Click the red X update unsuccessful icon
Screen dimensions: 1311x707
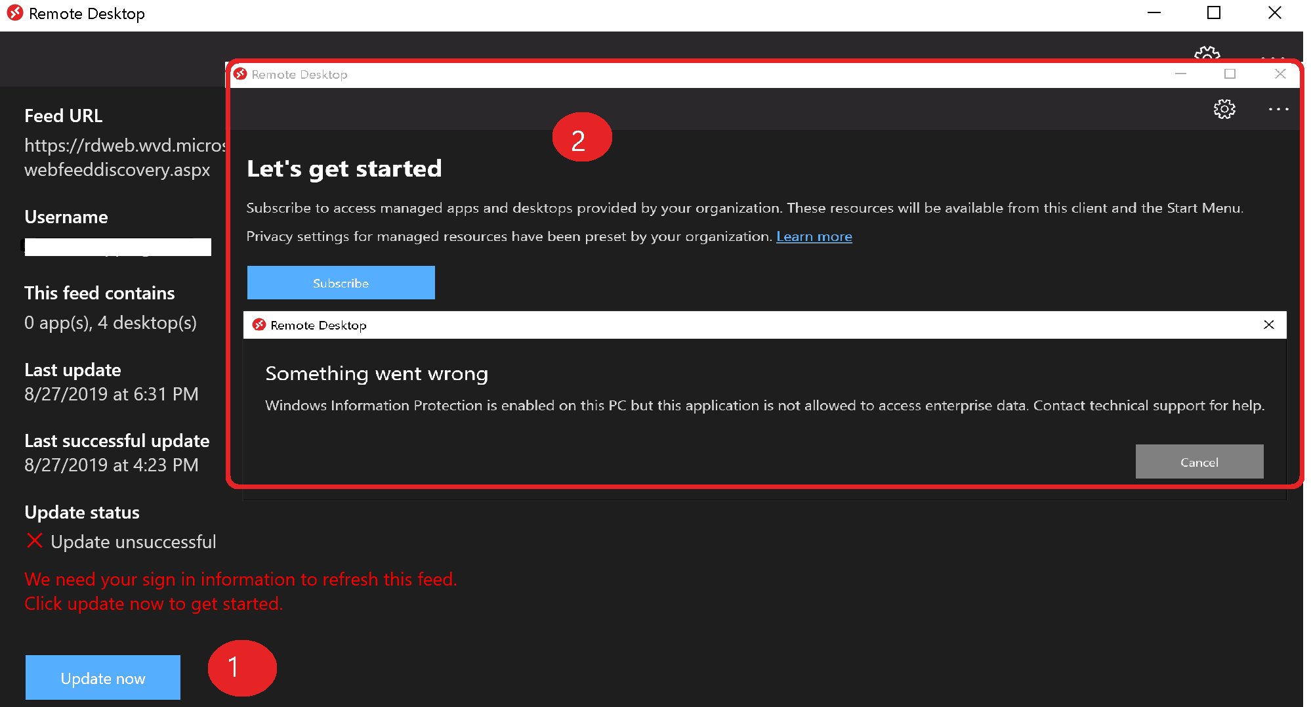point(35,541)
